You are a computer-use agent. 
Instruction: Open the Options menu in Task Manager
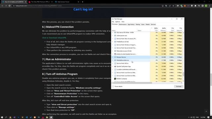pos(118,22)
